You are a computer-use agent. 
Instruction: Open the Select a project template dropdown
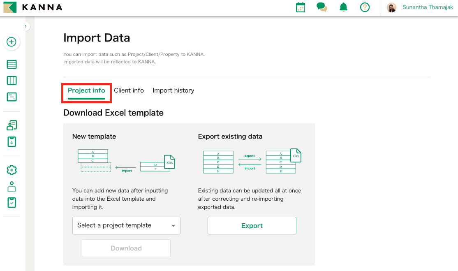(x=126, y=225)
